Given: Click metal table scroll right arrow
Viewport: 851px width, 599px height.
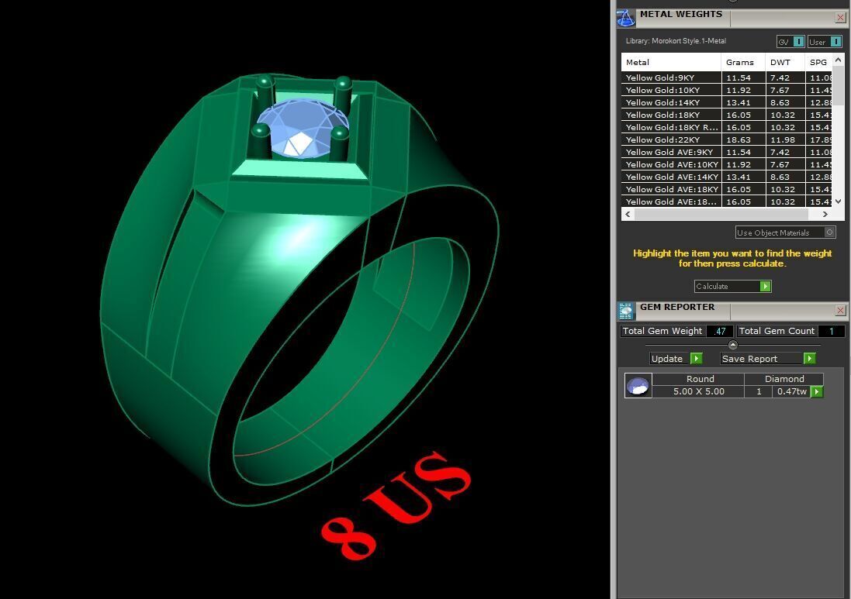Looking at the screenshot, I should point(825,214).
